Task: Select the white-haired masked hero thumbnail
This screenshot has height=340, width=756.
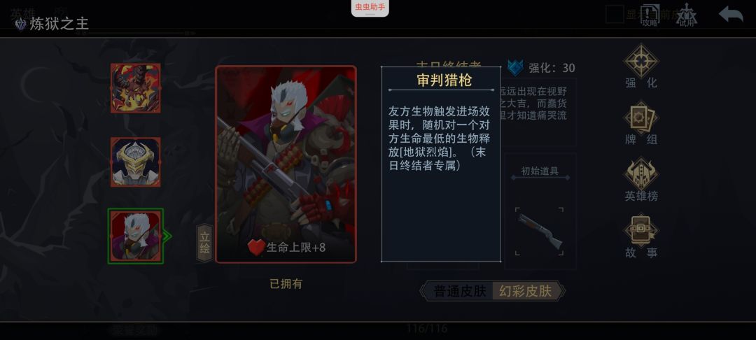Action: click(x=136, y=236)
